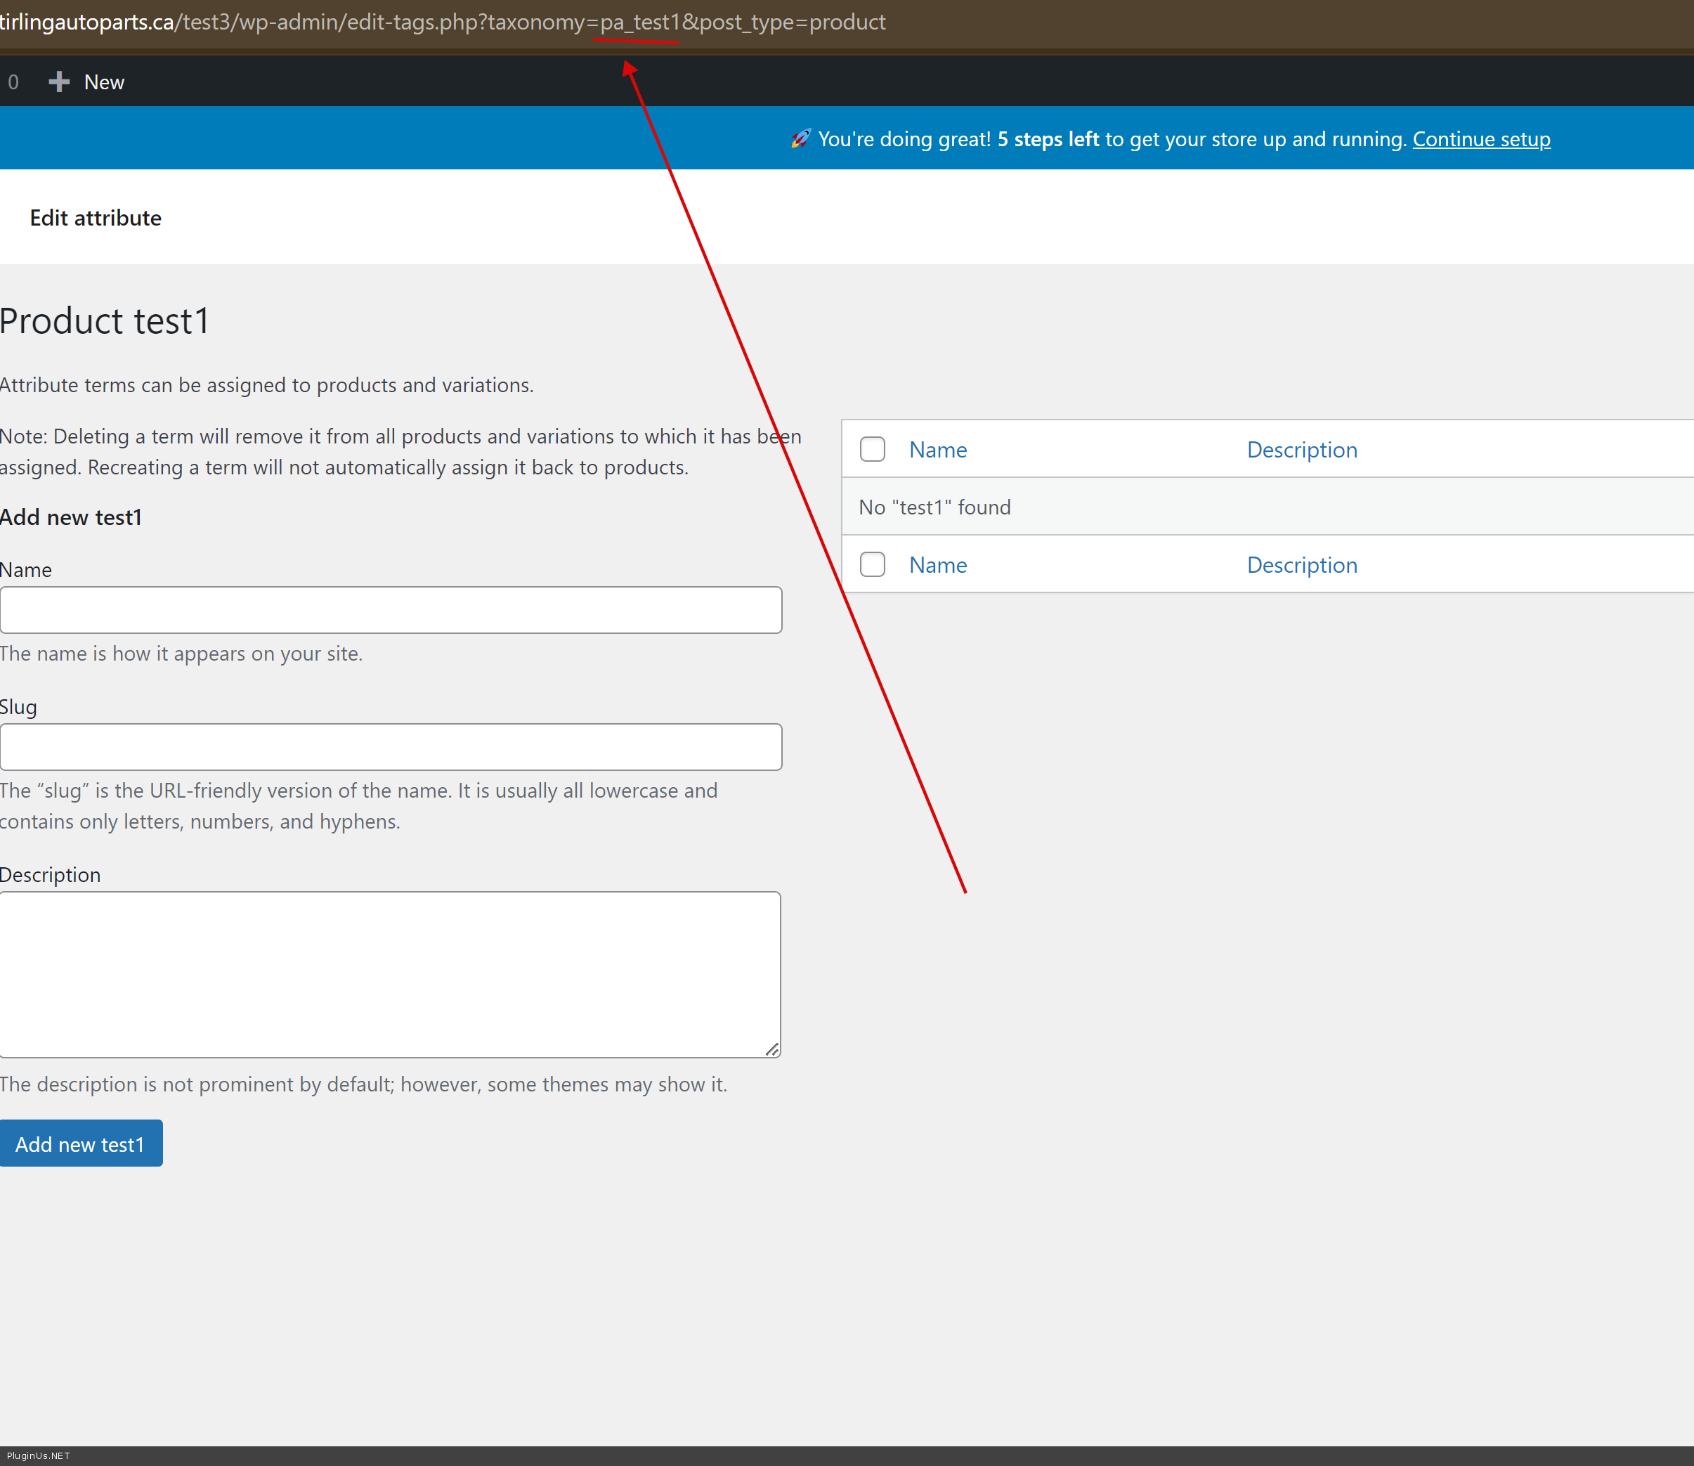Sort by Name in the table header
This screenshot has height=1466, width=1694.
(937, 450)
